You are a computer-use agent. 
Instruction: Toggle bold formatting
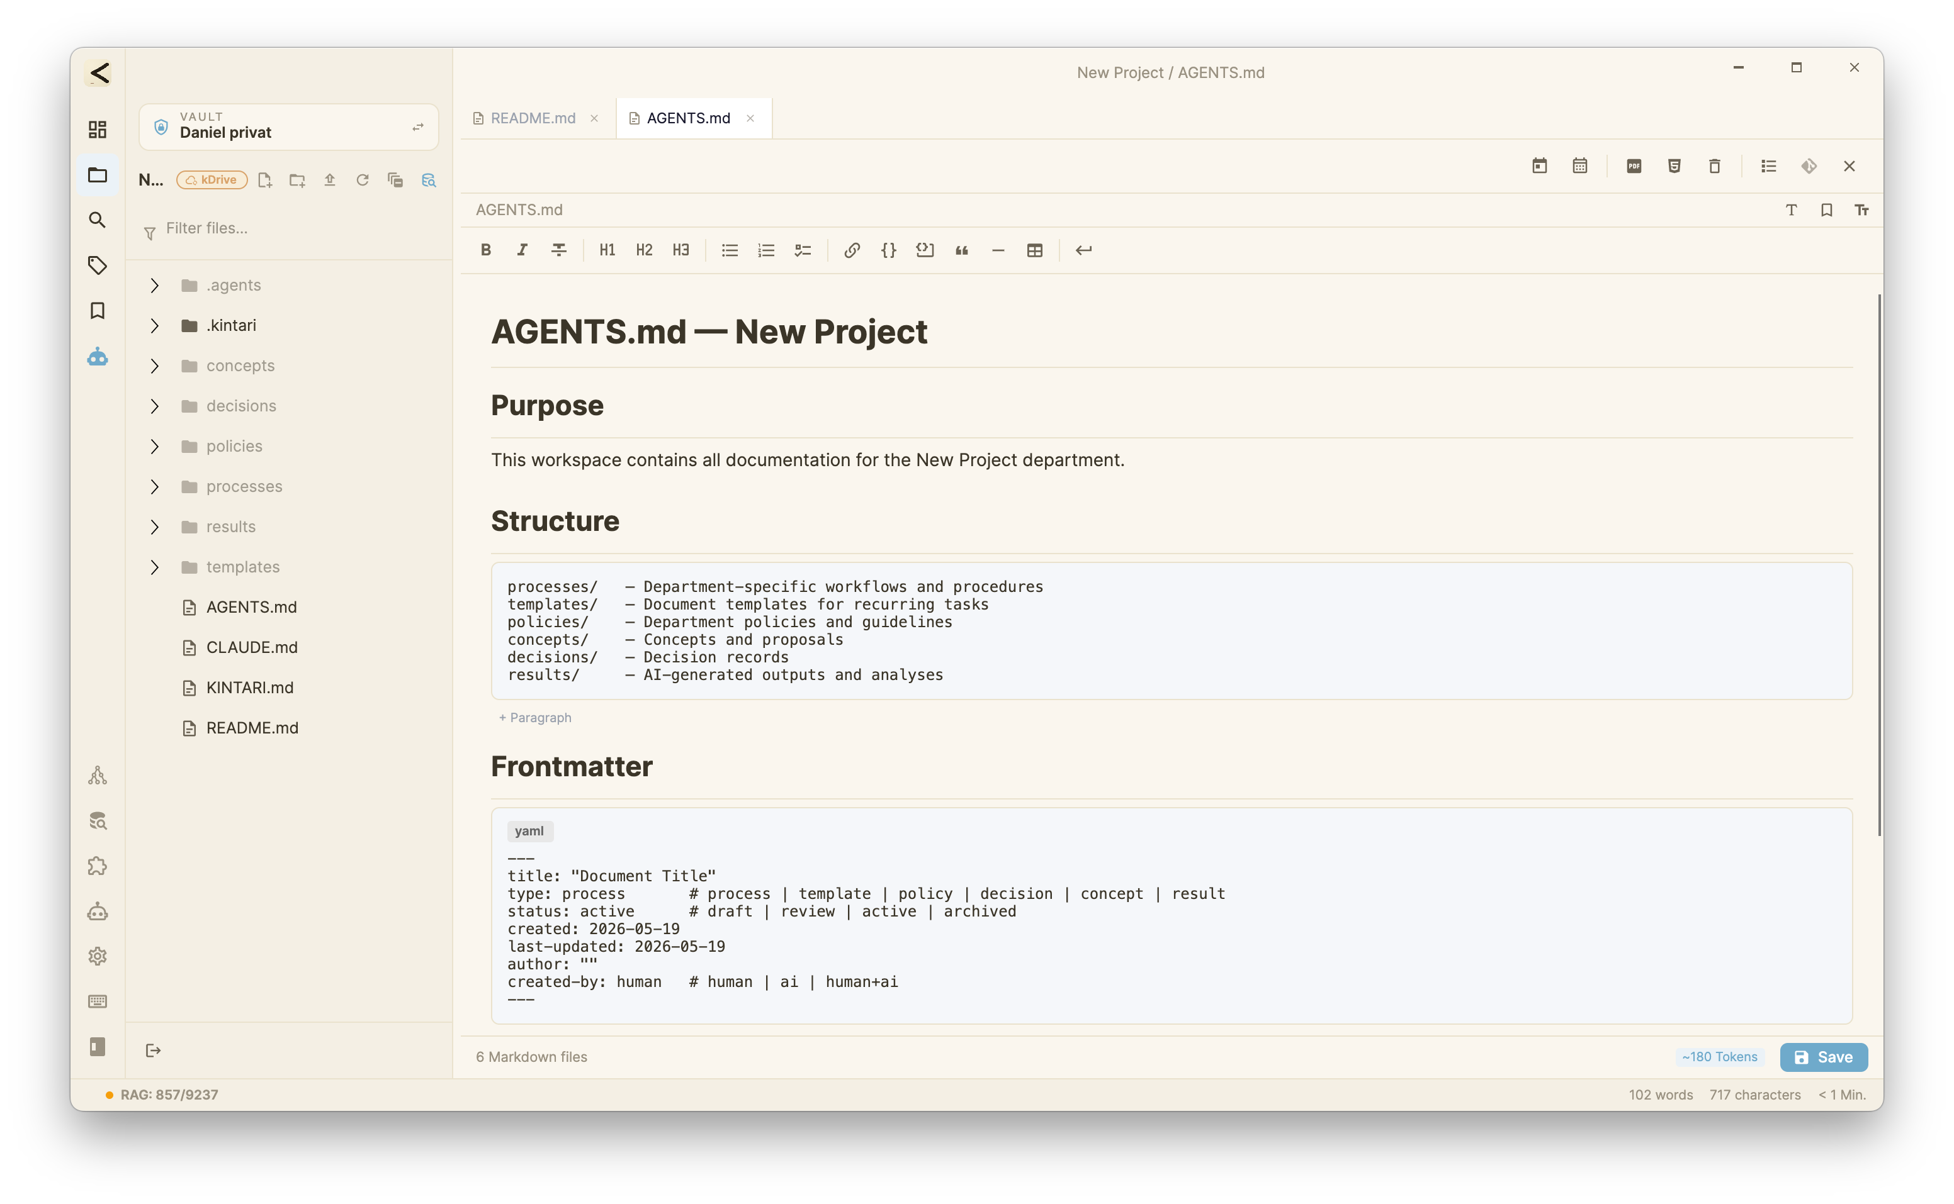(485, 250)
